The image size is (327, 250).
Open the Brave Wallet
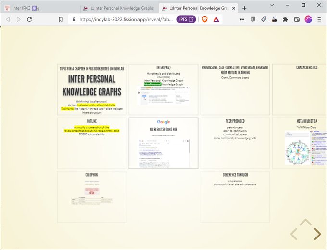(x=297, y=19)
